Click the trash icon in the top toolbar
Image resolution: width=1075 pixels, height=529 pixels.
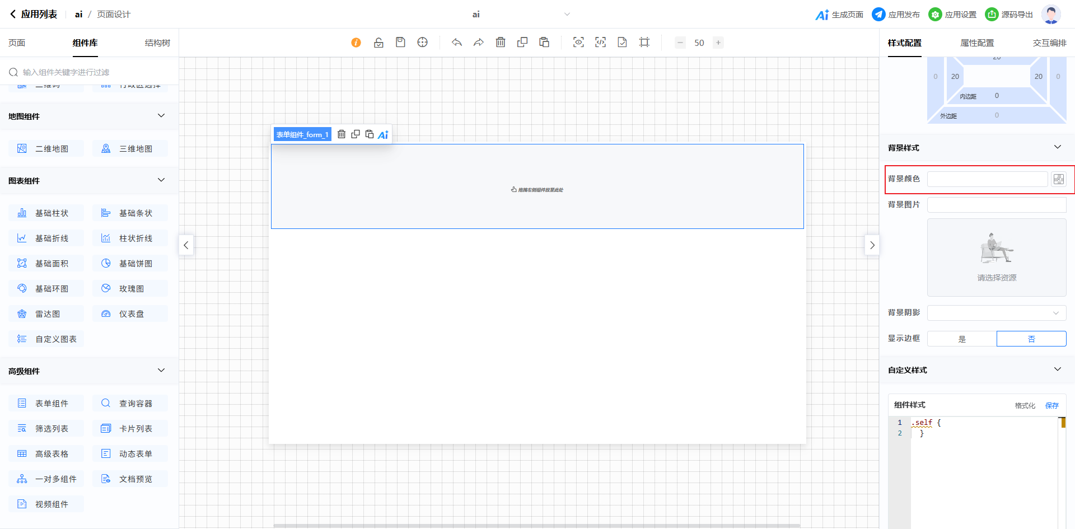tap(501, 43)
